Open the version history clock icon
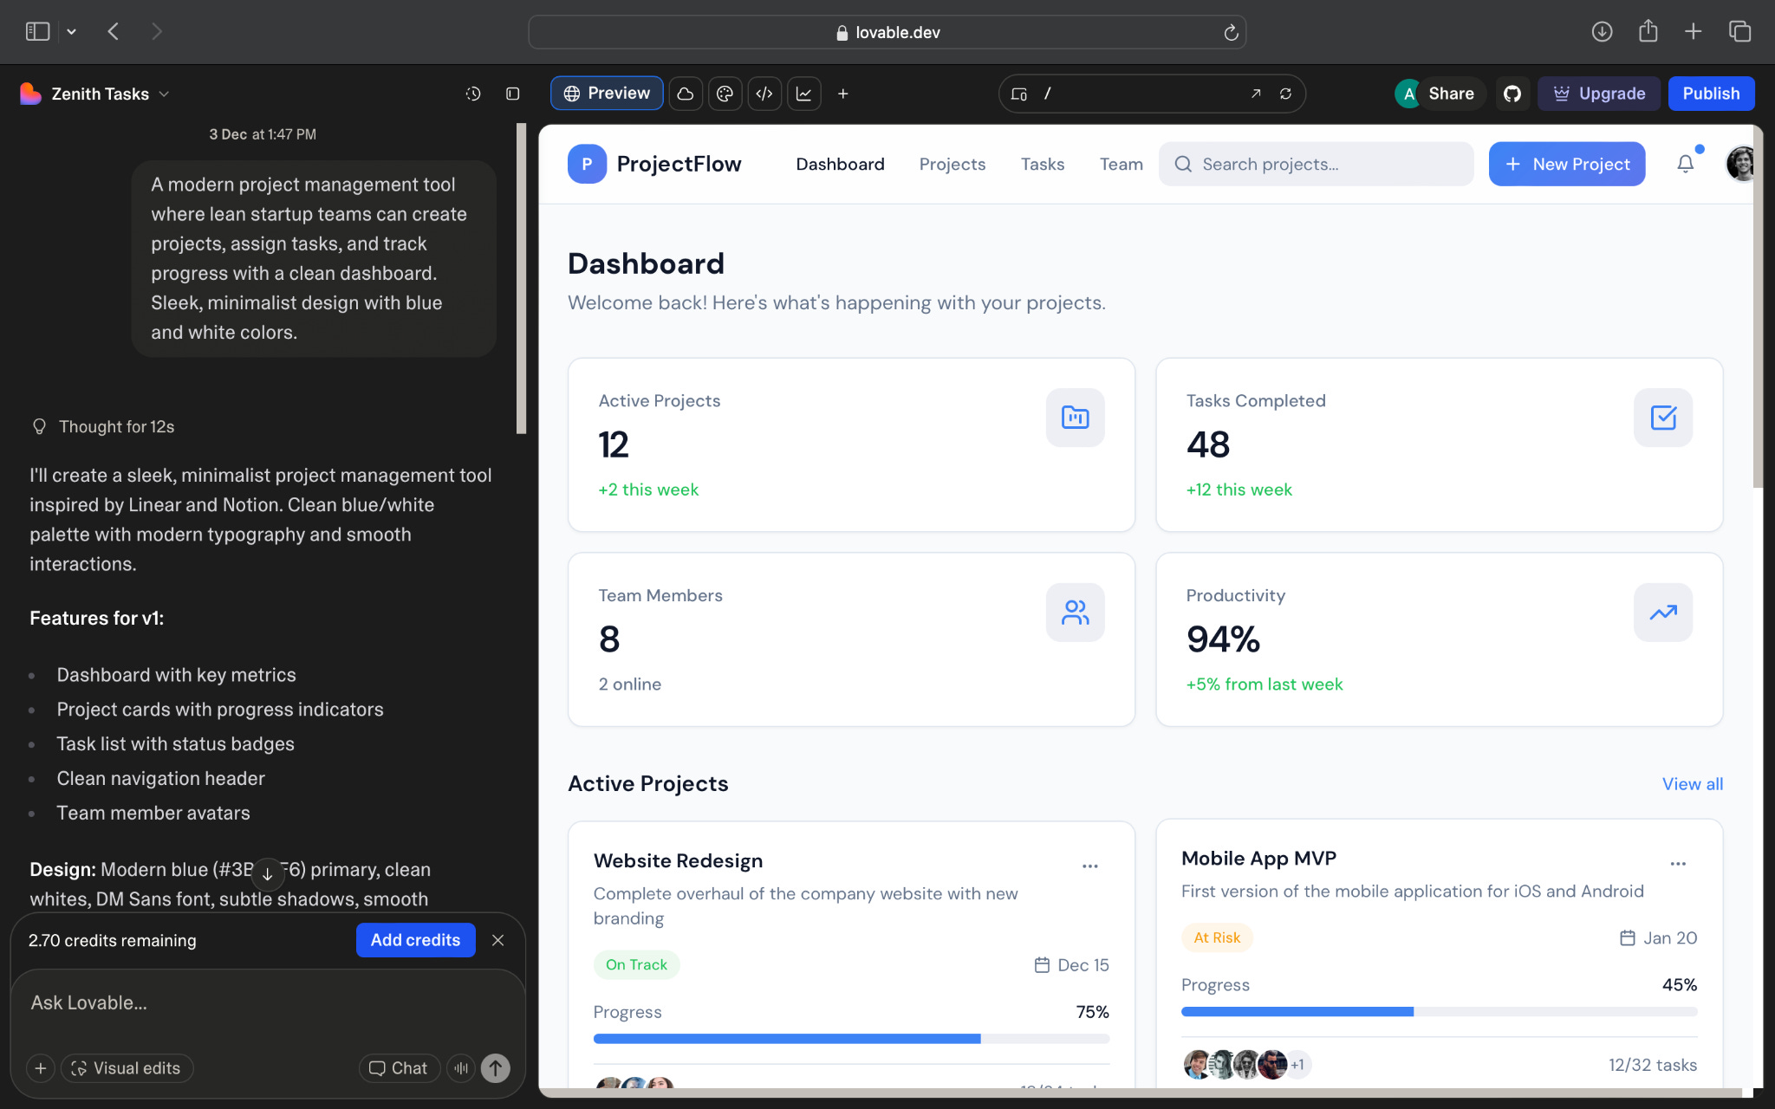The height and width of the screenshot is (1109, 1775). click(x=472, y=94)
